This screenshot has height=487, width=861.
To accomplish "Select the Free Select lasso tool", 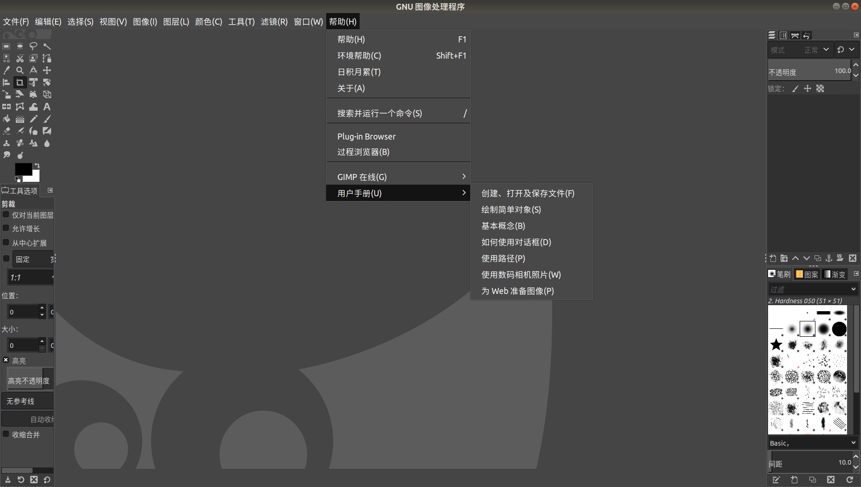I will tap(33, 46).
